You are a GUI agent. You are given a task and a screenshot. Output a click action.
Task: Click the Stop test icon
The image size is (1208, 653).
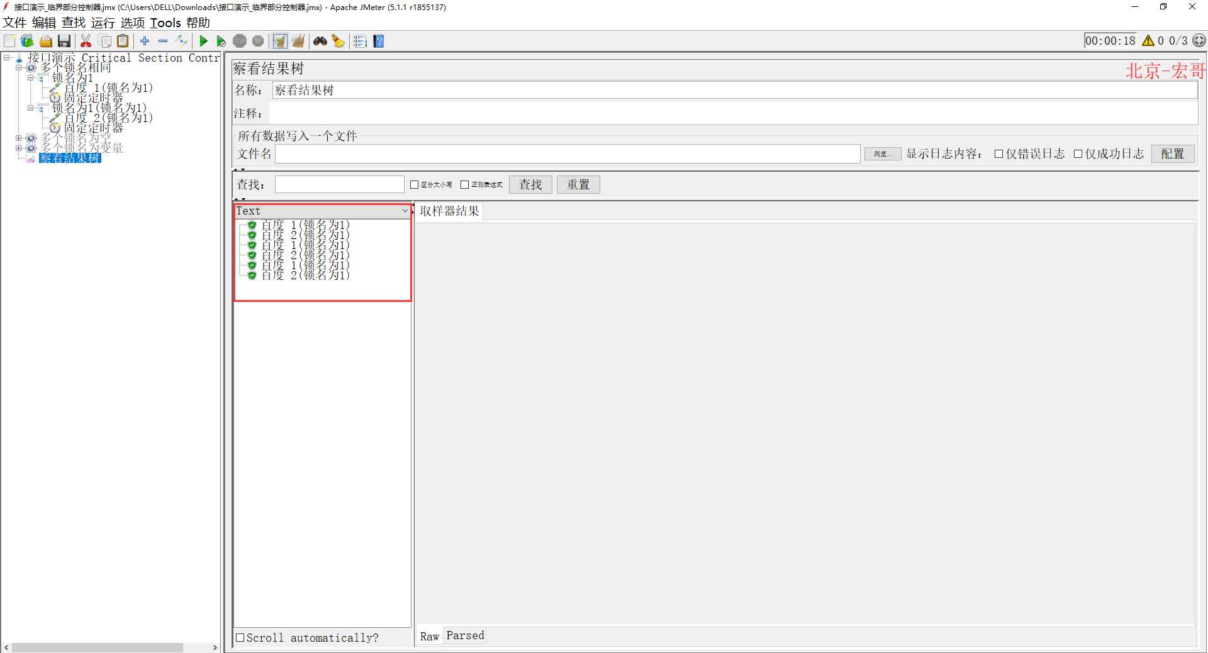240,41
